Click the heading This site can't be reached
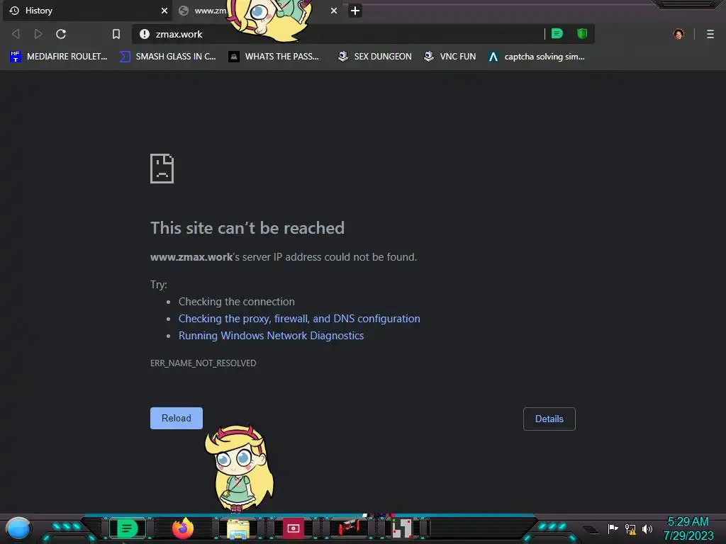The width and height of the screenshot is (726, 544). [247, 228]
